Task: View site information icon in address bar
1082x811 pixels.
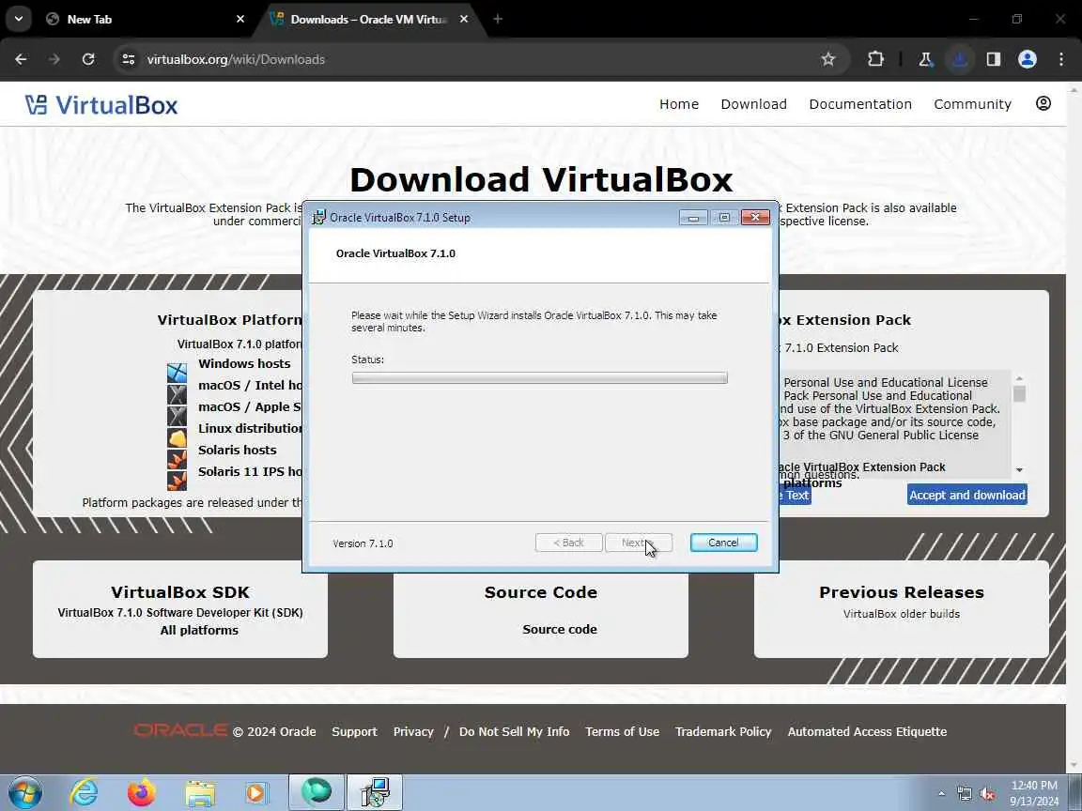Action: point(129,59)
